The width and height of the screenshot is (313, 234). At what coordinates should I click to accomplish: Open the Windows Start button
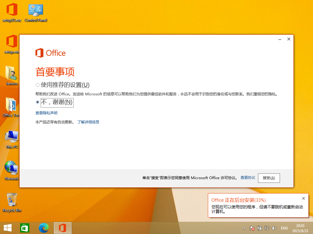(x=8, y=228)
